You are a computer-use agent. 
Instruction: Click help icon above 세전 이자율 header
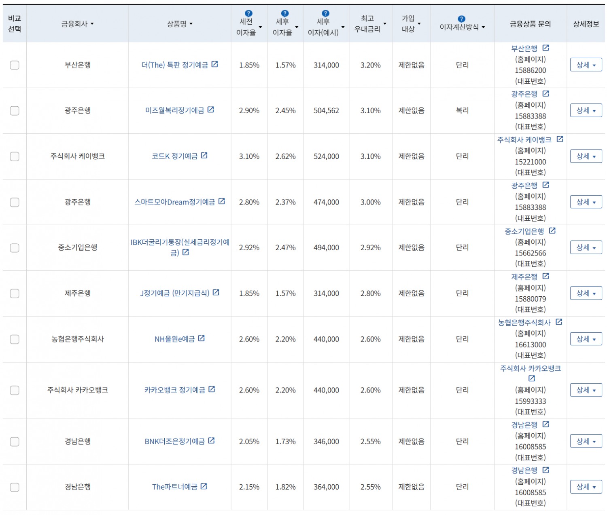coord(248,14)
